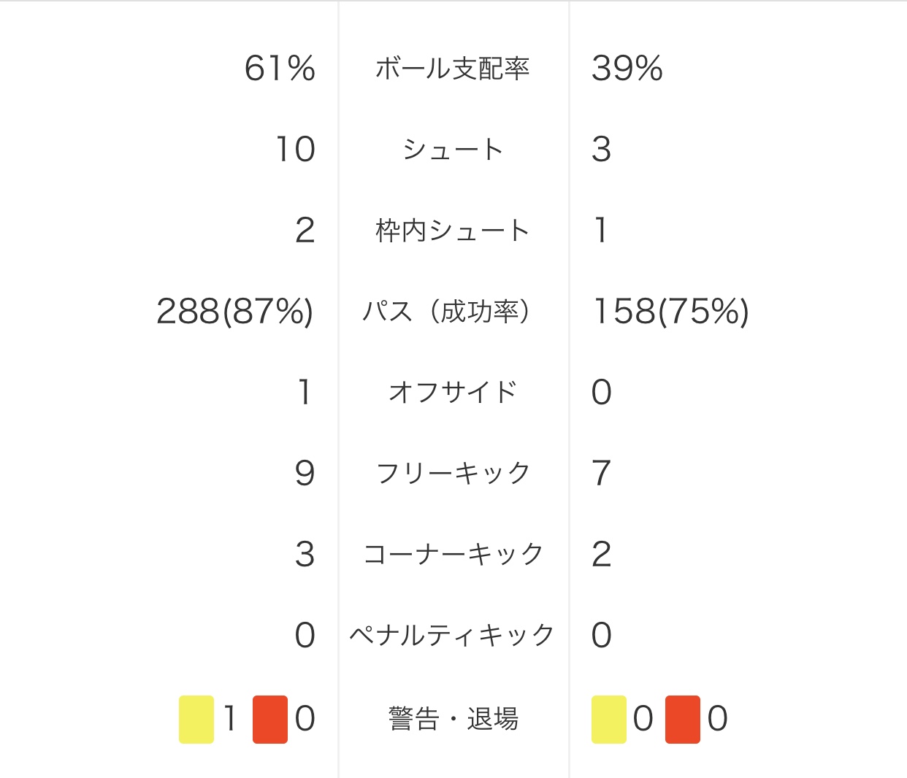Select the ペナルティキック label

click(453, 635)
